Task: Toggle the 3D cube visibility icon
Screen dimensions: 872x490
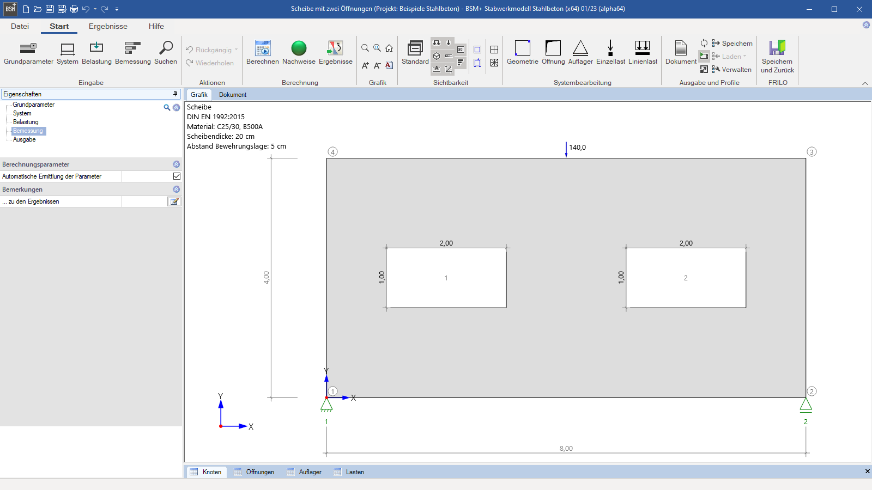Action: (x=437, y=56)
